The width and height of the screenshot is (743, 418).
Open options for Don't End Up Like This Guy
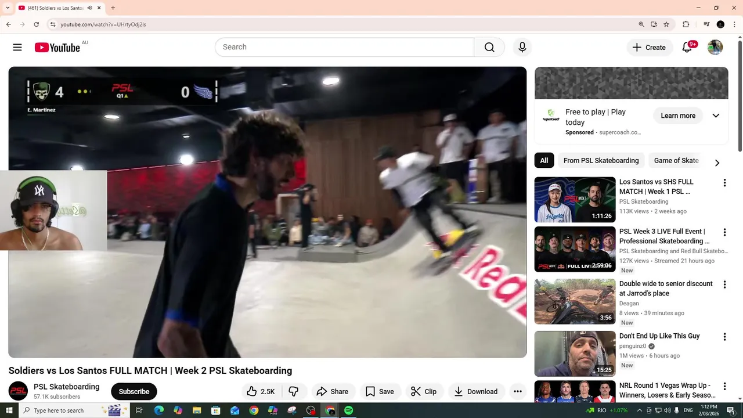point(724,337)
